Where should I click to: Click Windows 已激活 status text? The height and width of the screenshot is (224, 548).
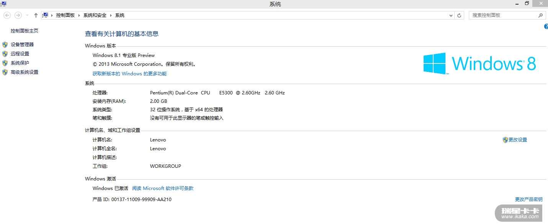click(111, 188)
